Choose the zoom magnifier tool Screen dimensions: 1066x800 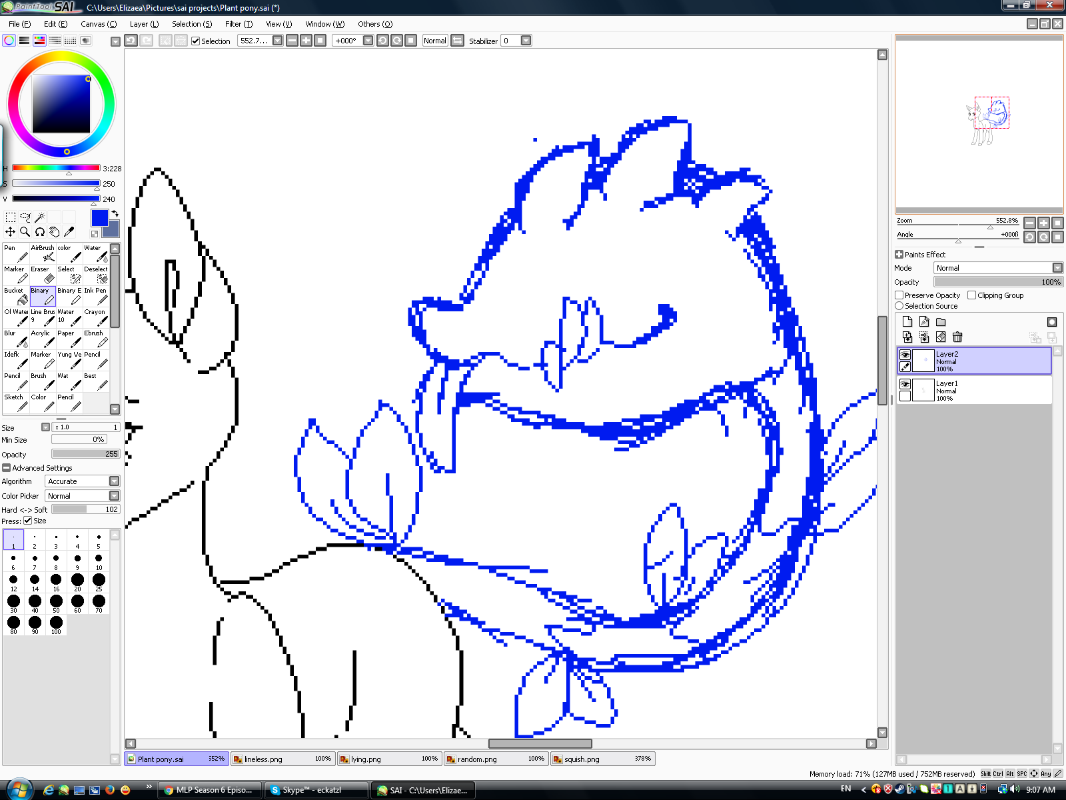25,232
